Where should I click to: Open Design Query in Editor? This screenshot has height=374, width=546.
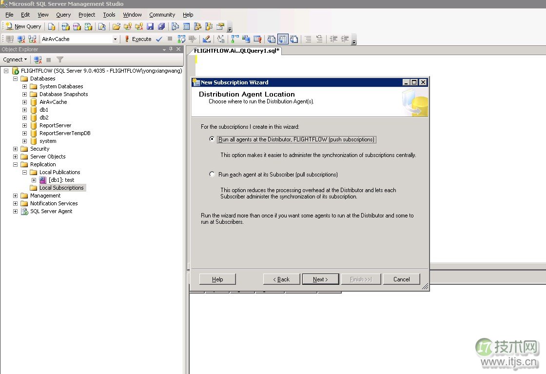coord(207,39)
